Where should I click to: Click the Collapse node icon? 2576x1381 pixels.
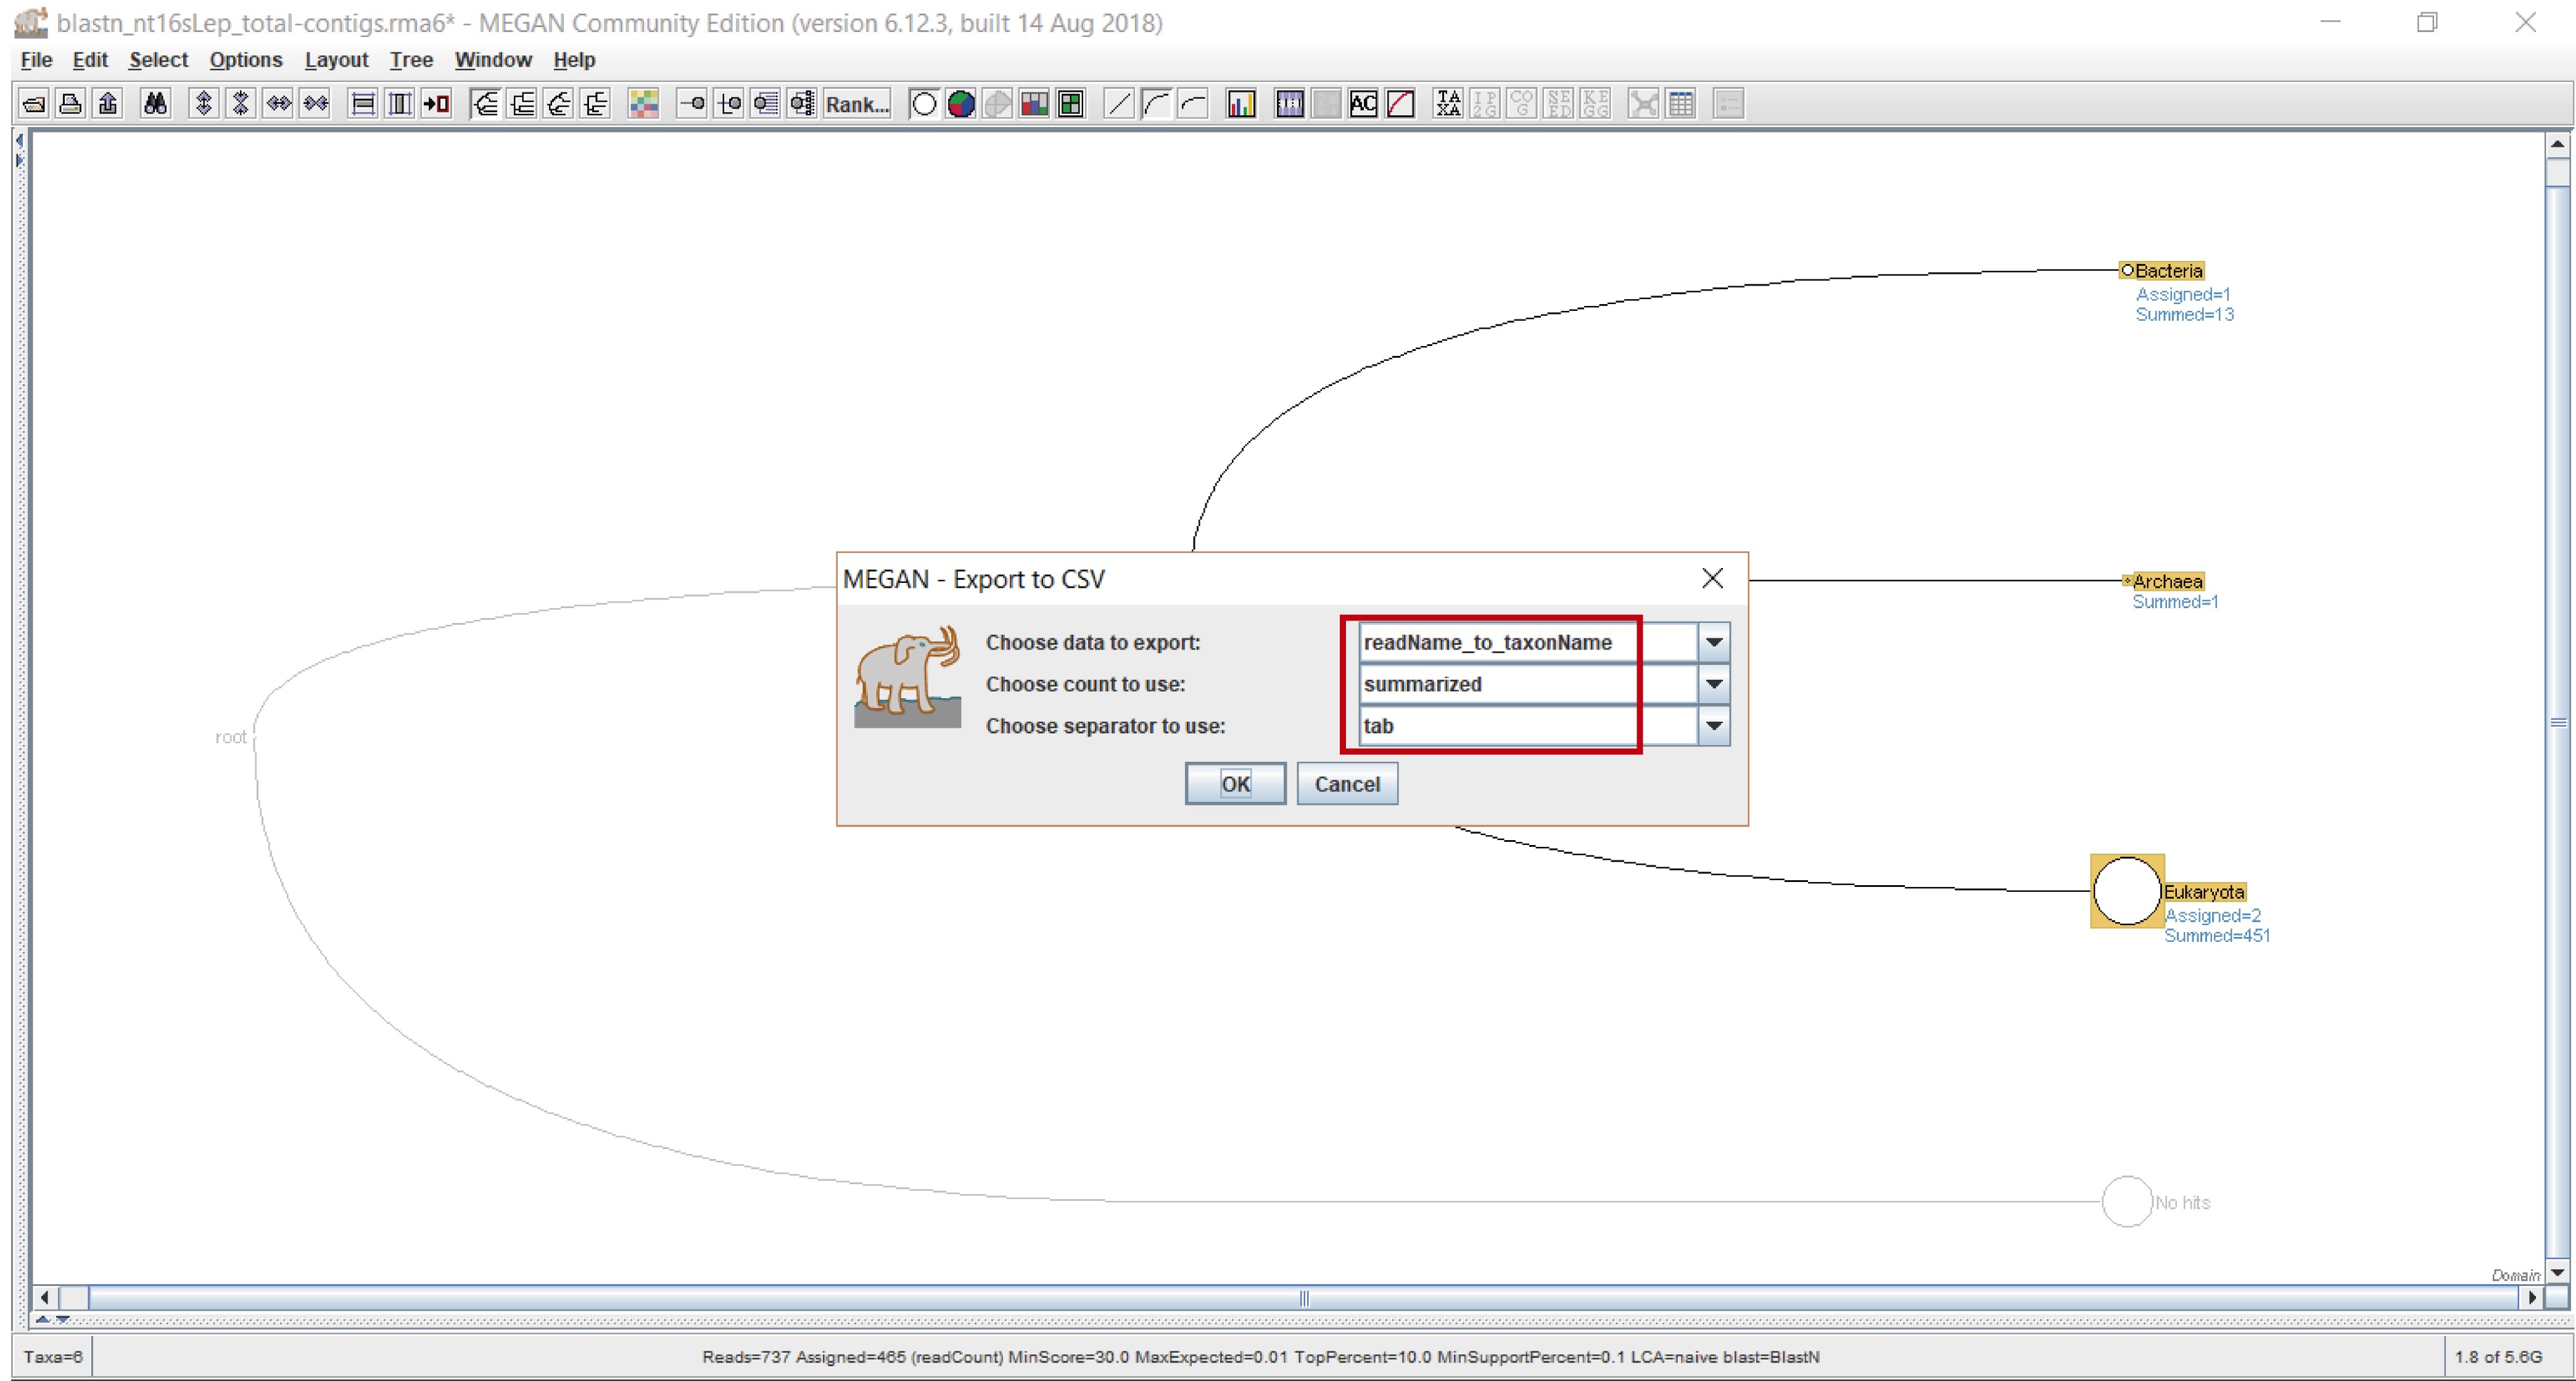[692, 104]
